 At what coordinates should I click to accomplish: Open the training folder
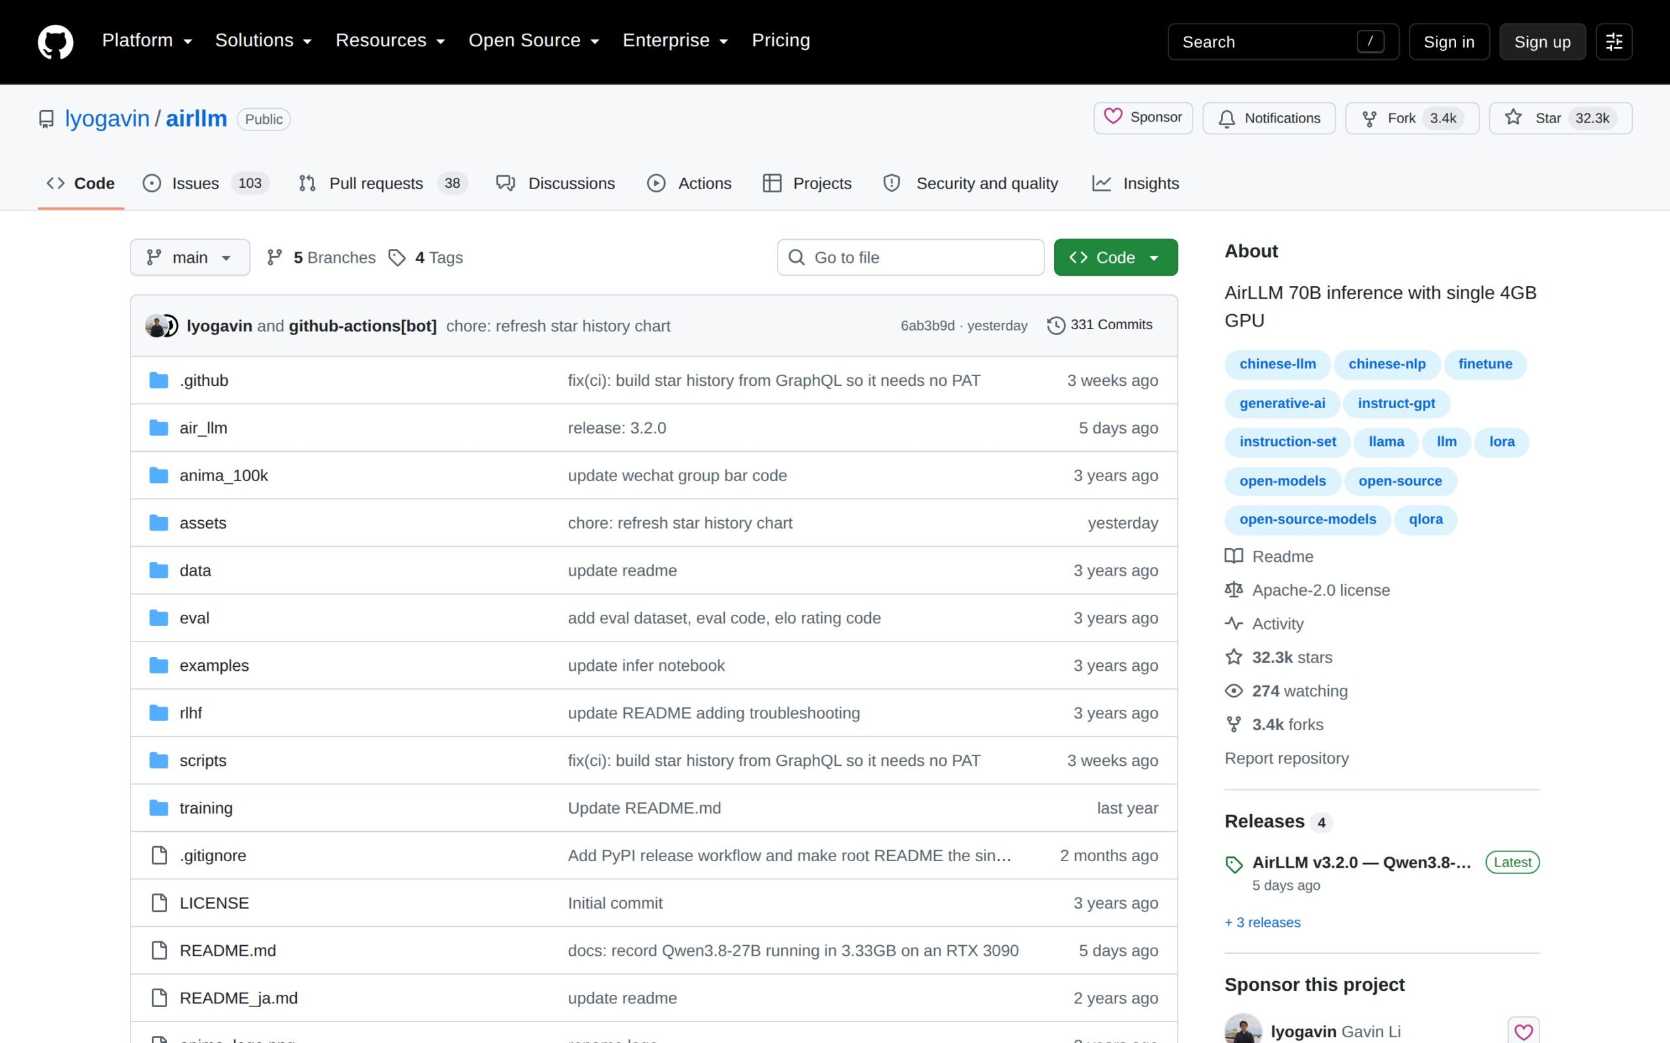pos(205,808)
